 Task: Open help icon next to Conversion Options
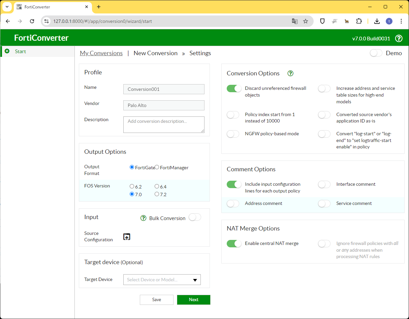(290, 73)
